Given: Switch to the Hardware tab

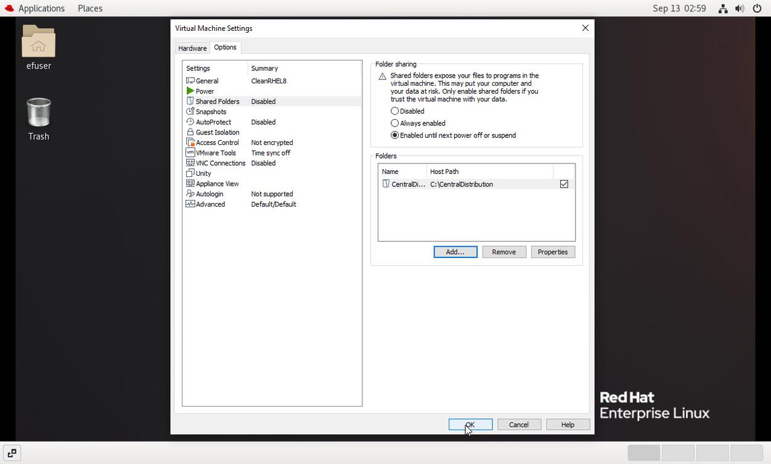Looking at the screenshot, I should point(192,48).
